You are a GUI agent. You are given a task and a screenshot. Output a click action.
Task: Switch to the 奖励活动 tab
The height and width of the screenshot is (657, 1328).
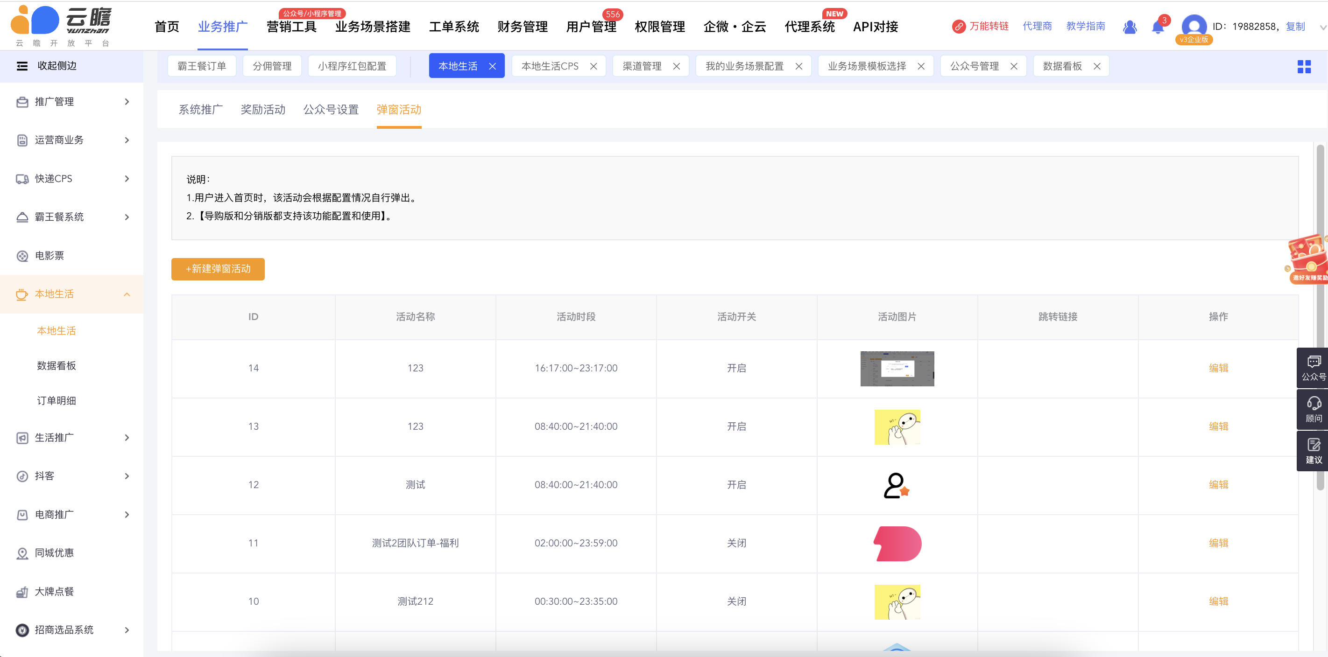(x=263, y=110)
